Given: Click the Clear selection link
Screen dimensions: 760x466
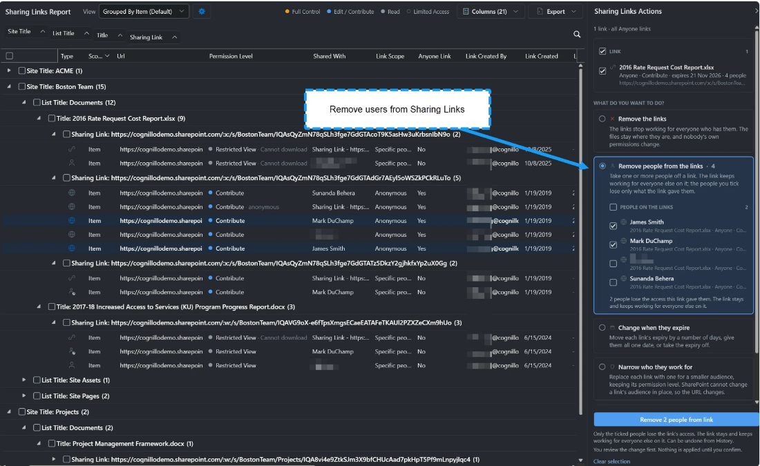Looking at the screenshot, I should pos(611,461).
